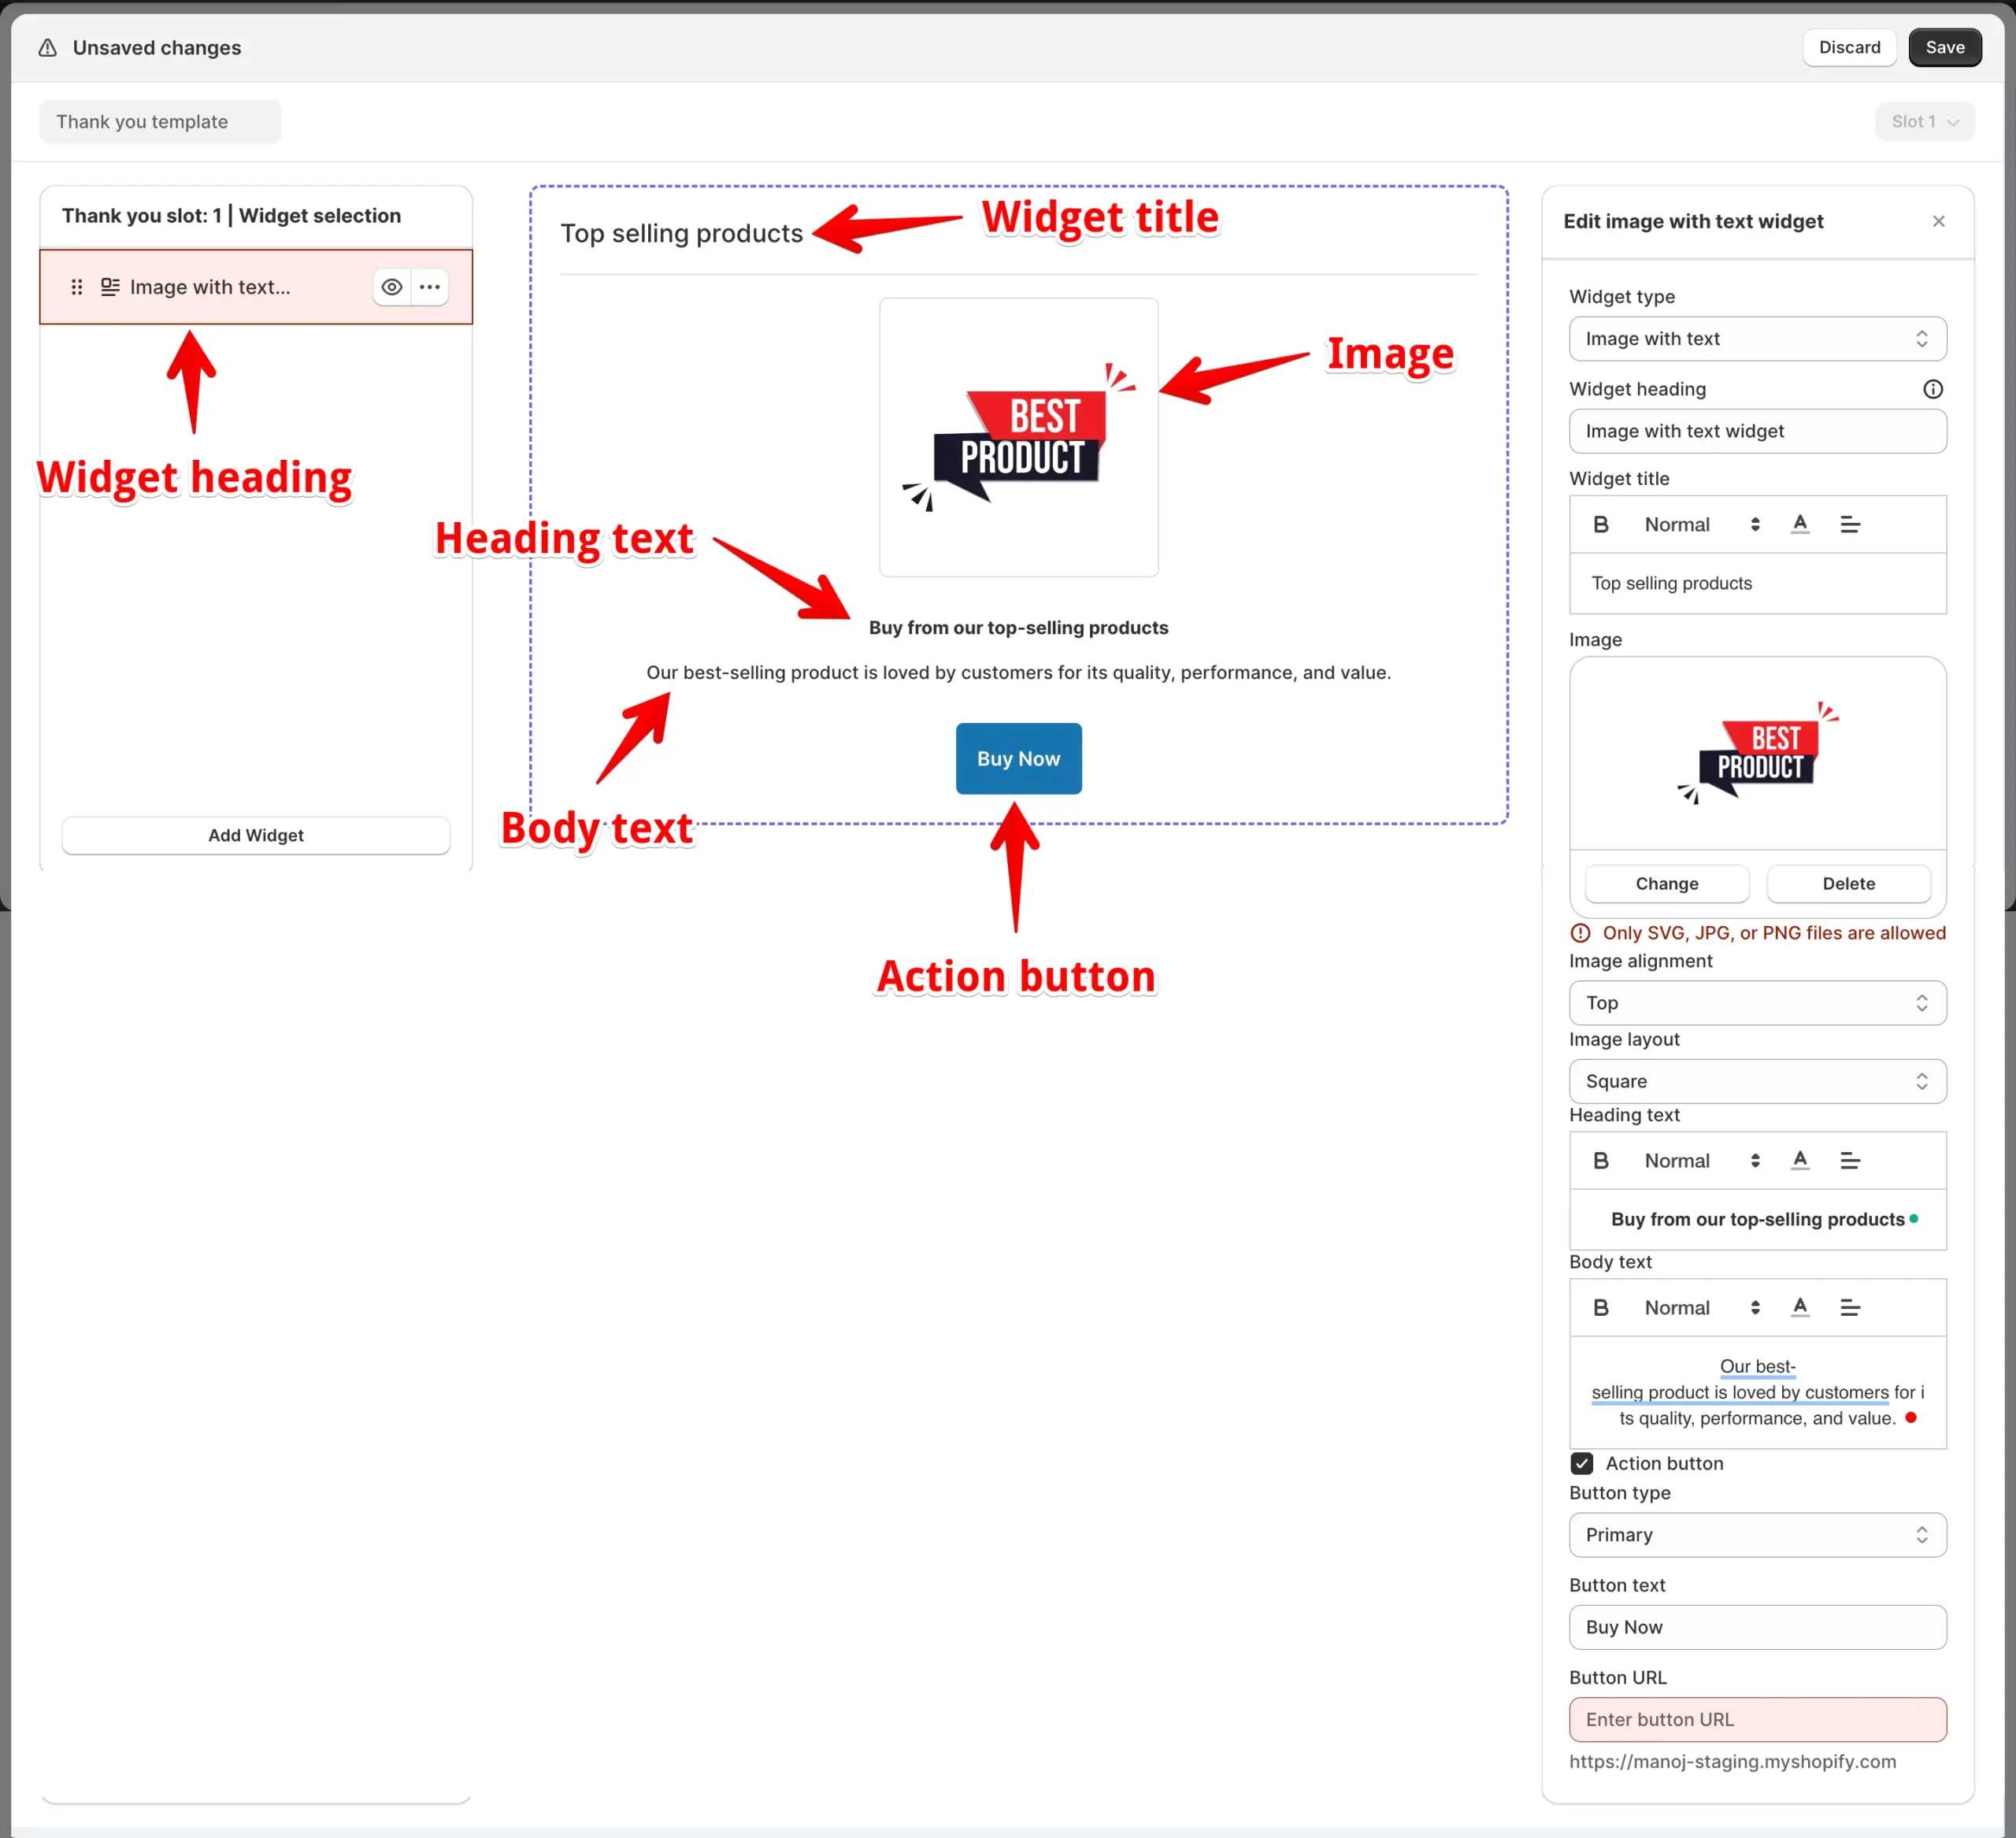The width and height of the screenshot is (2016, 1838).
Task: Open the Normal size dropdown in Heading text
Action: click(x=1701, y=1160)
